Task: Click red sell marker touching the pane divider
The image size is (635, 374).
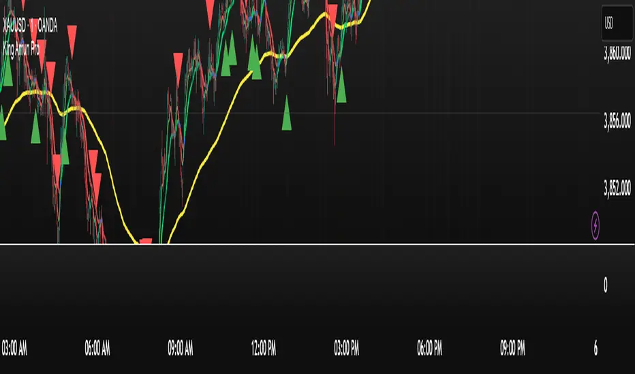Action: 145,241
